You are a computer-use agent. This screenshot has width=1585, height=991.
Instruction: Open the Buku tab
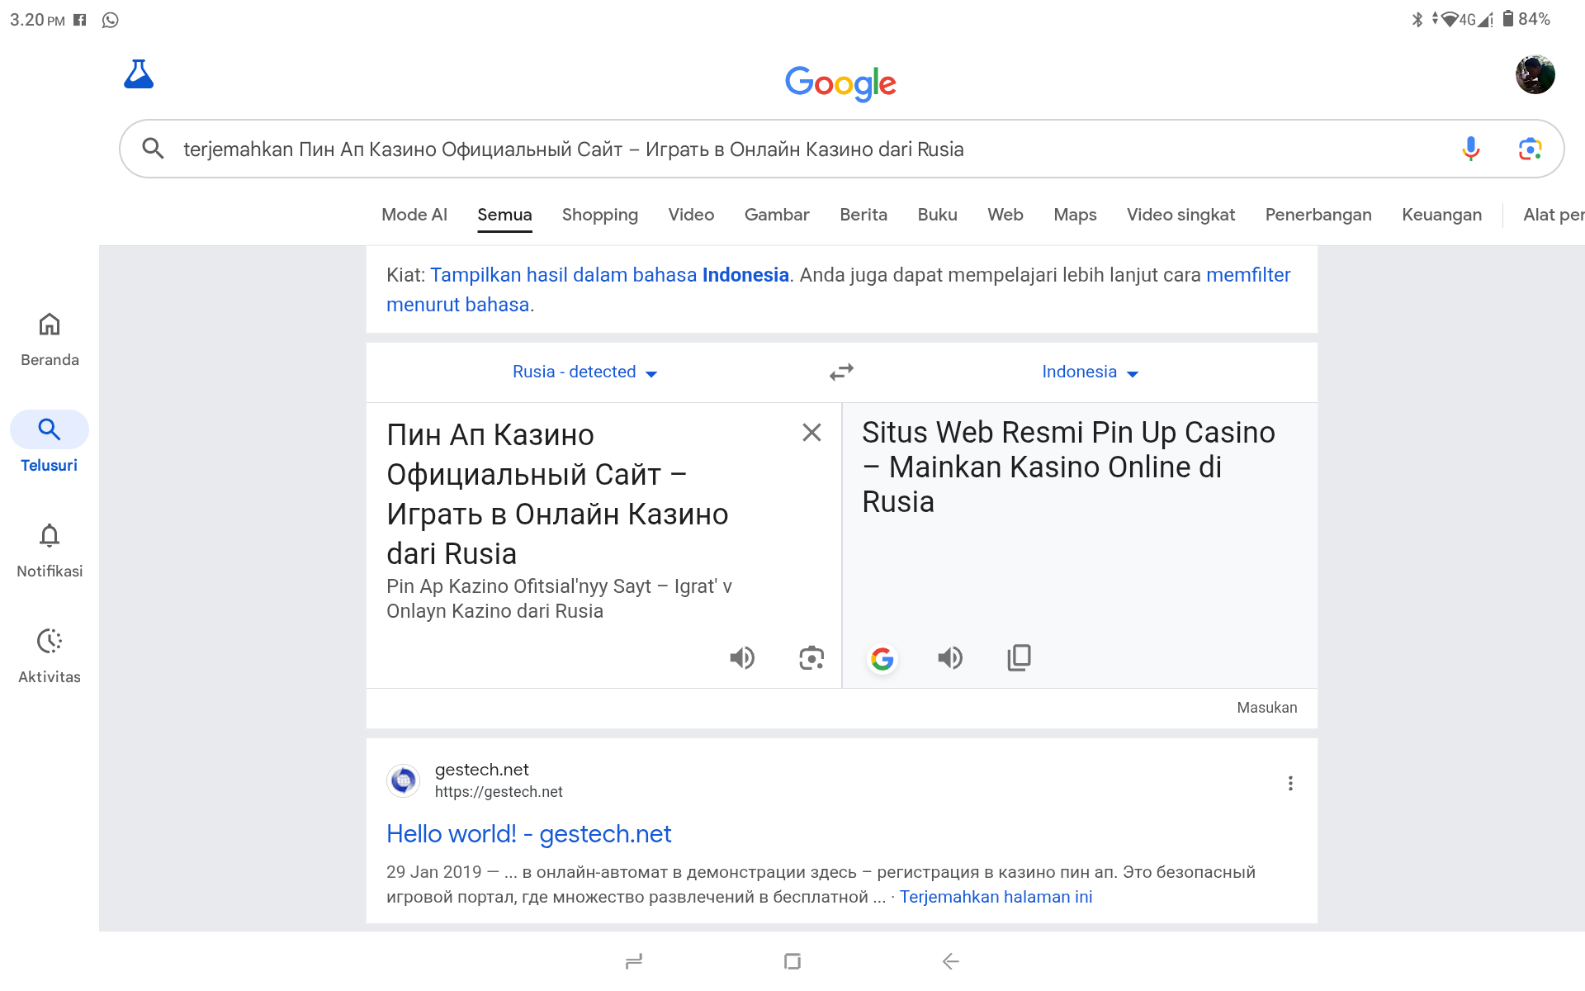pyautogui.click(x=938, y=215)
